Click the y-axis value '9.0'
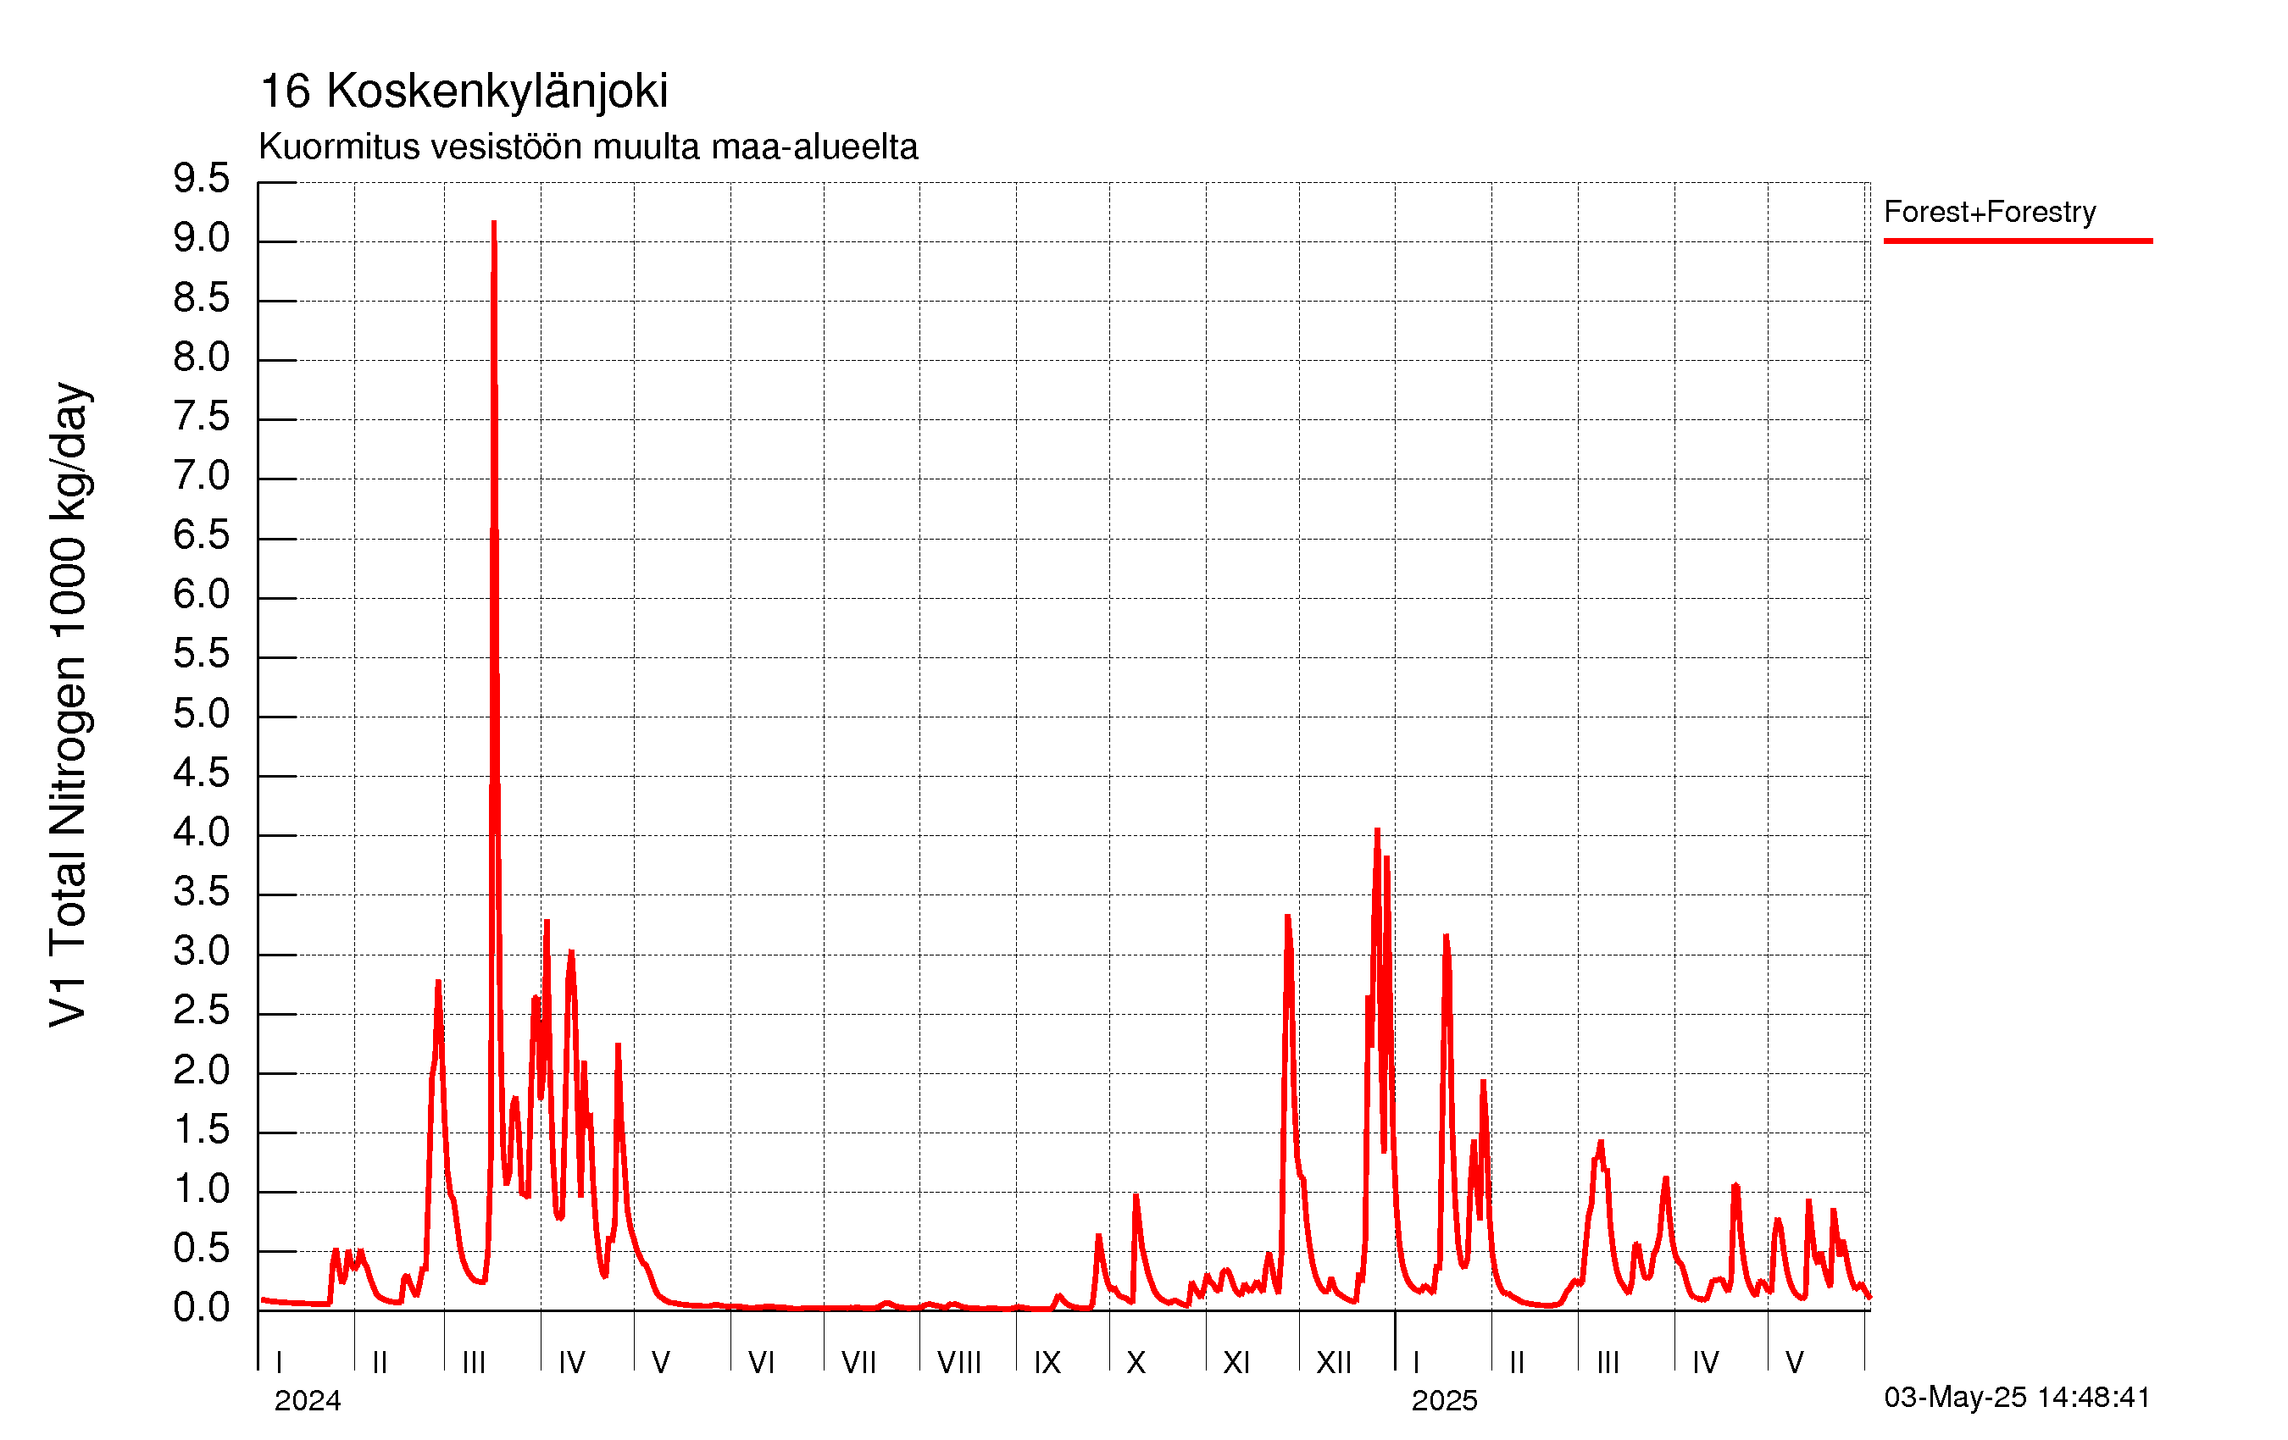Screen dimensions: 2288x1440 [x=202, y=238]
